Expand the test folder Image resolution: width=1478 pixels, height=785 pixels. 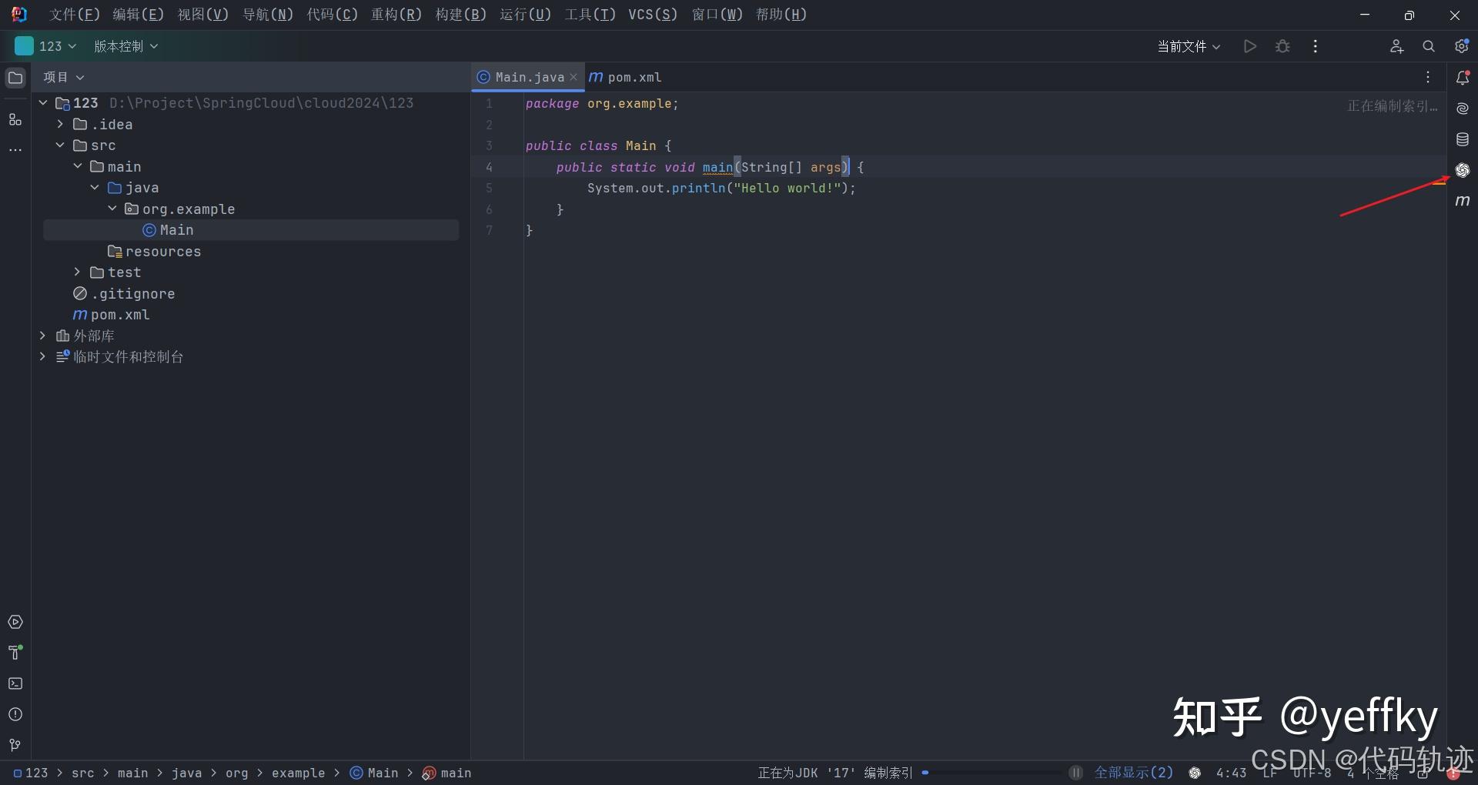click(76, 272)
